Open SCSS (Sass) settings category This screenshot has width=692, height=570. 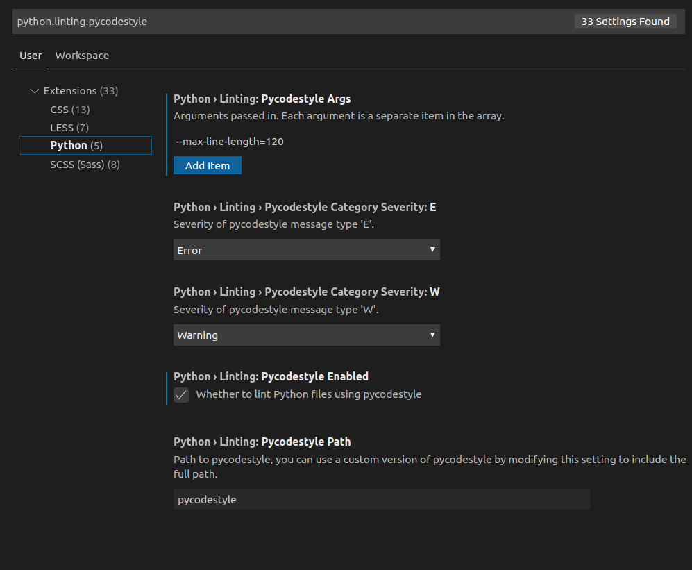(x=85, y=165)
